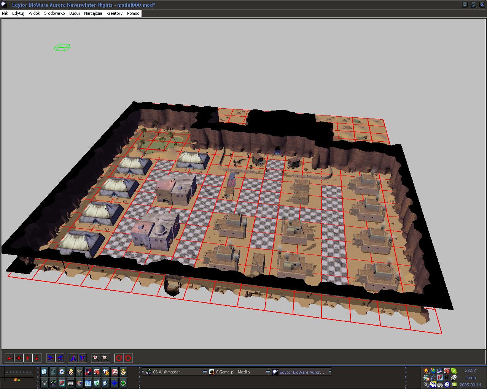Launch the green Xbox-style quick launch icon

123,383
